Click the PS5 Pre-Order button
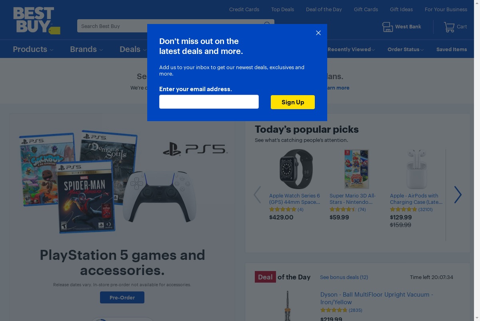The height and width of the screenshot is (321, 480). pos(122,297)
